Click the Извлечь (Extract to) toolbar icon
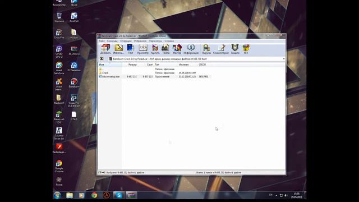Viewport: 359px width, 202px height. click(118, 49)
